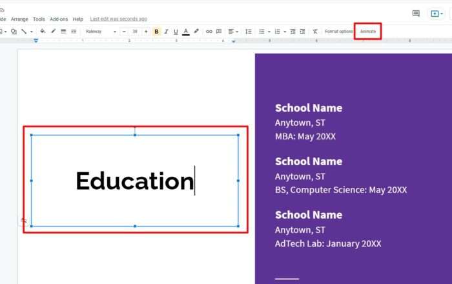The height and width of the screenshot is (284, 452).
Task: Expand the numbered list dropdown arrow
Action: point(285,32)
